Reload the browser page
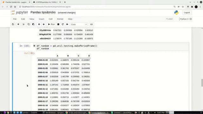 pos(11,7)
